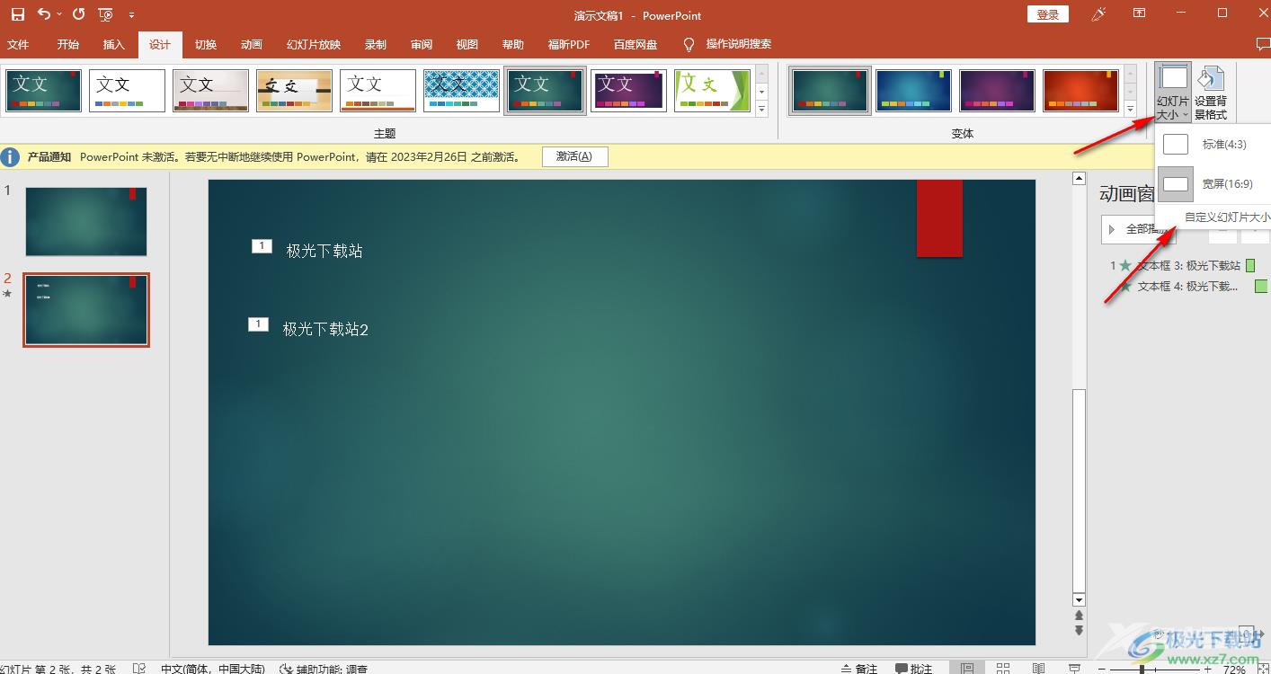Image resolution: width=1271 pixels, height=674 pixels.
Task: Click the 幻灯片大小 slide size button
Action: click(x=1173, y=93)
